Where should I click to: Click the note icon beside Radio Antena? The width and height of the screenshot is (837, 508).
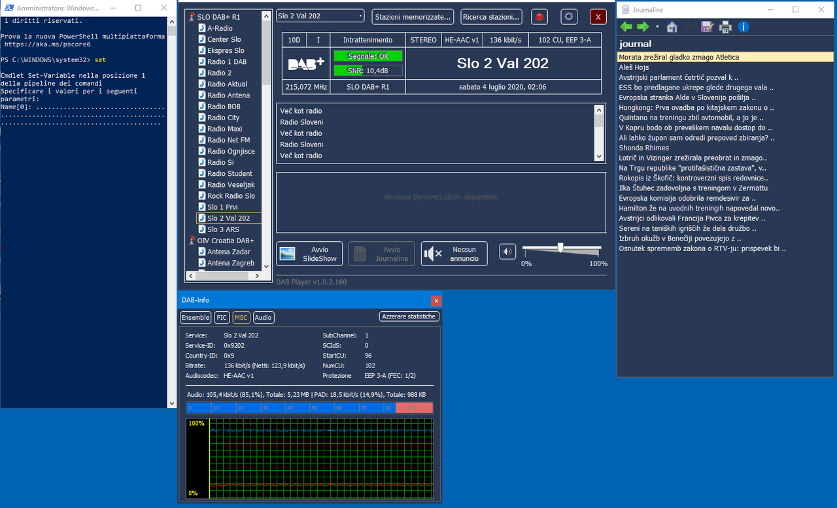point(202,95)
